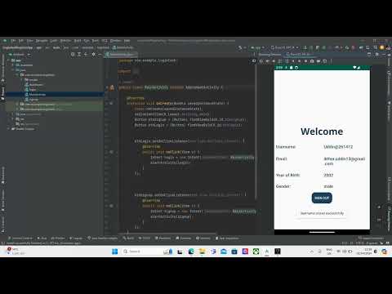
Task: Take emulator screenshot with camera icon
Action: tap(312, 61)
